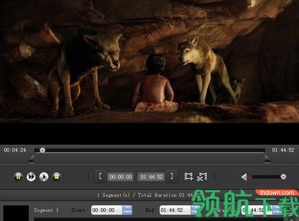This screenshot has width=299, height=221.
Task: Set segment start with left bracket button
Action: (x=100, y=176)
